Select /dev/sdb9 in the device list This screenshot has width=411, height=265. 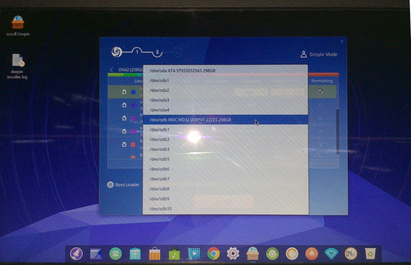tap(226, 199)
